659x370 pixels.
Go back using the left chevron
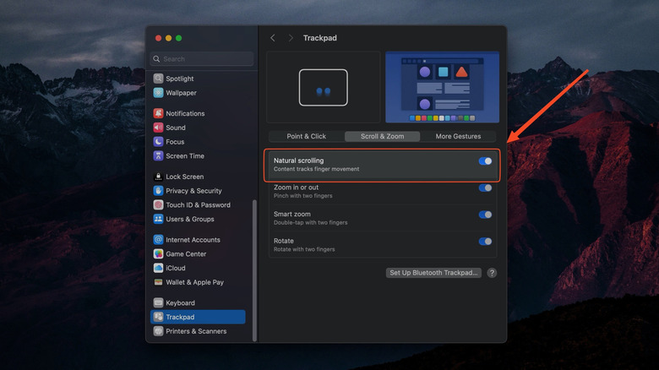pyautogui.click(x=273, y=38)
